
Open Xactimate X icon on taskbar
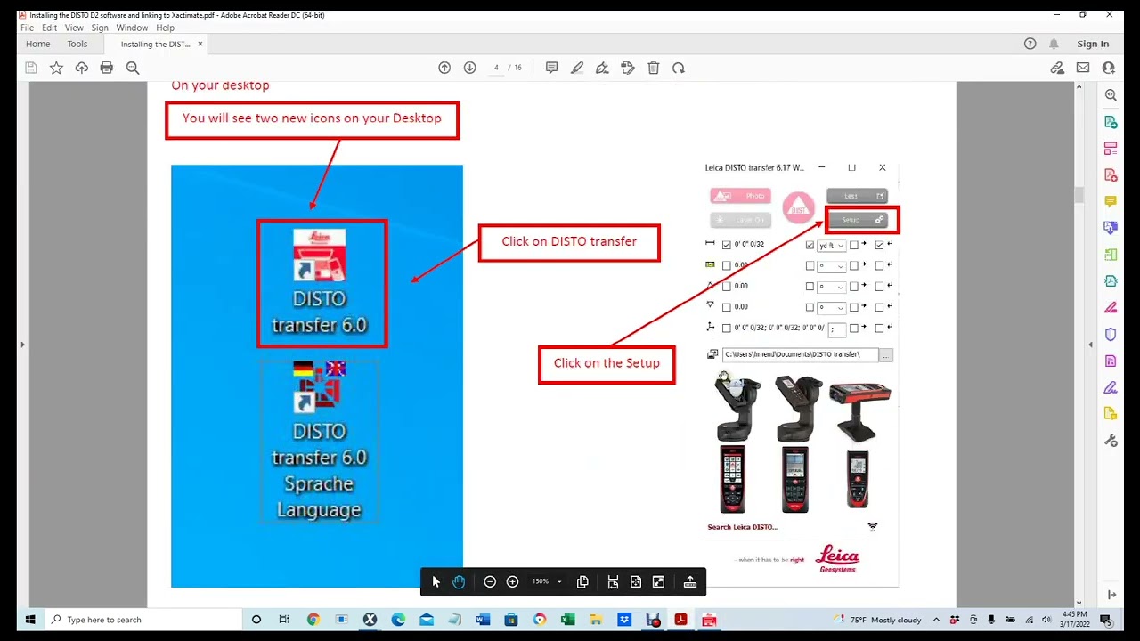pos(370,620)
